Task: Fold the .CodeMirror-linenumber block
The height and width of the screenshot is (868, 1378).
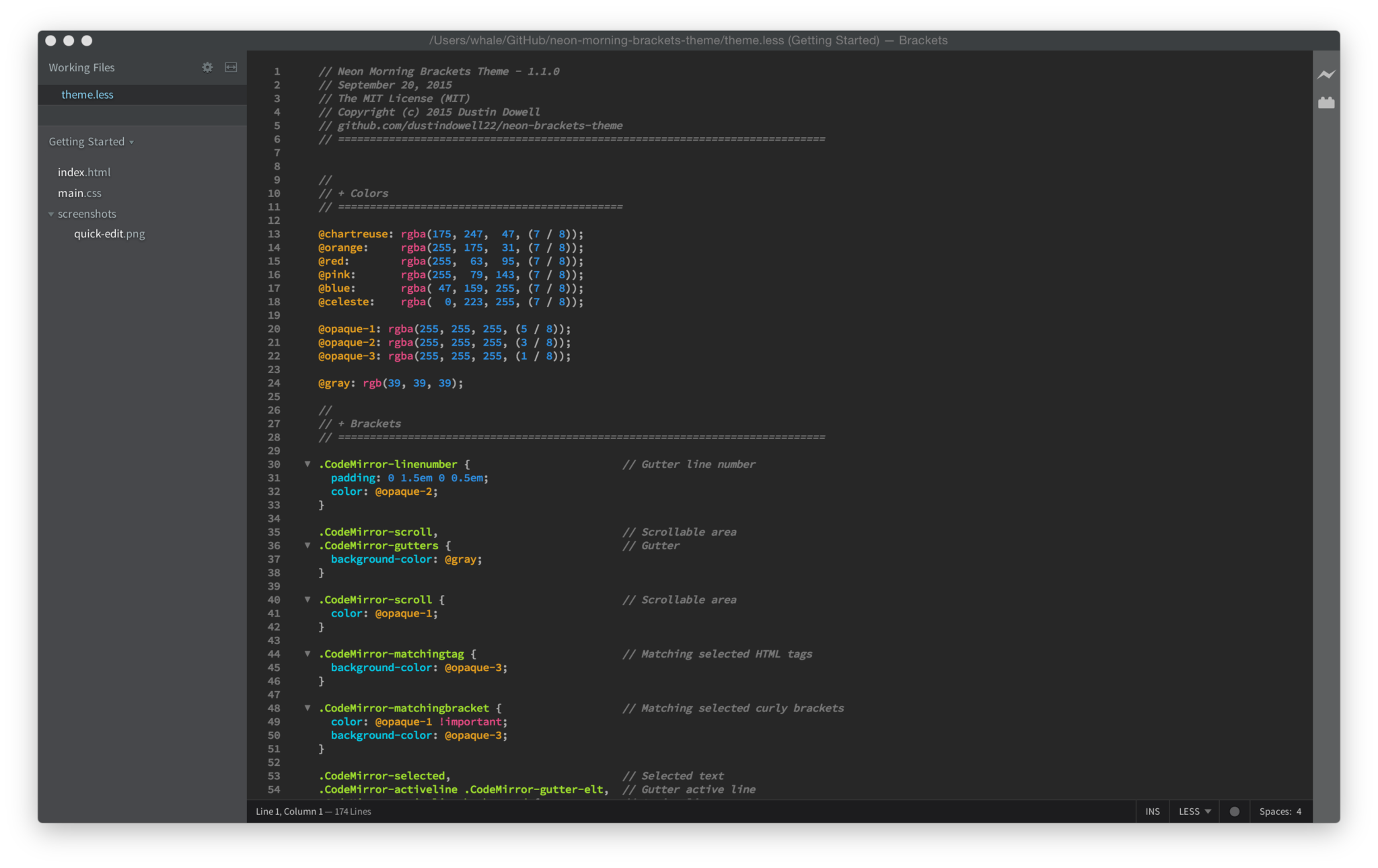Action: [x=307, y=464]
